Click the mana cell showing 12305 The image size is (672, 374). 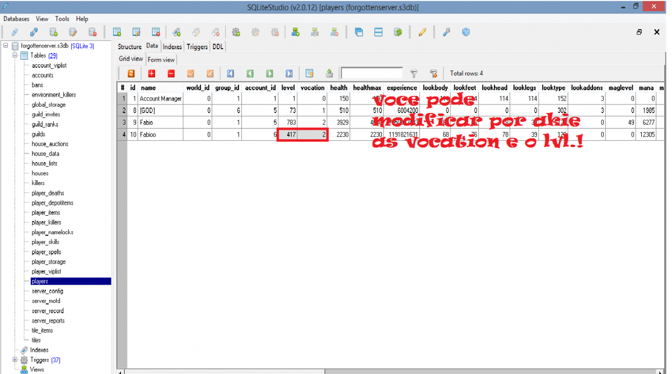click(x=646, y=134)
